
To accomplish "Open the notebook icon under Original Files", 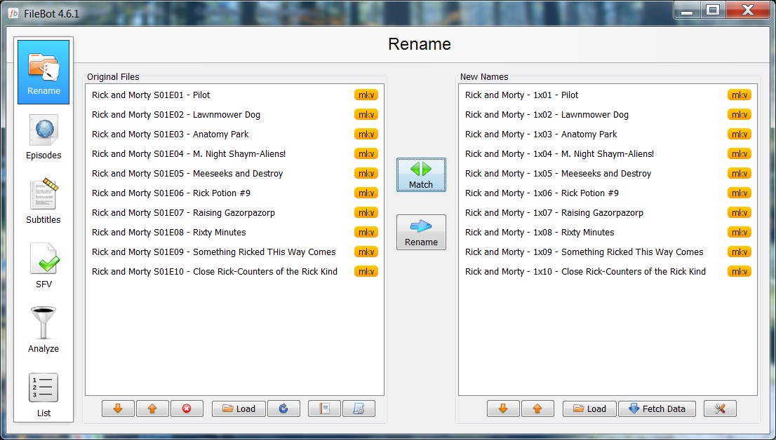I will [324, 409].
